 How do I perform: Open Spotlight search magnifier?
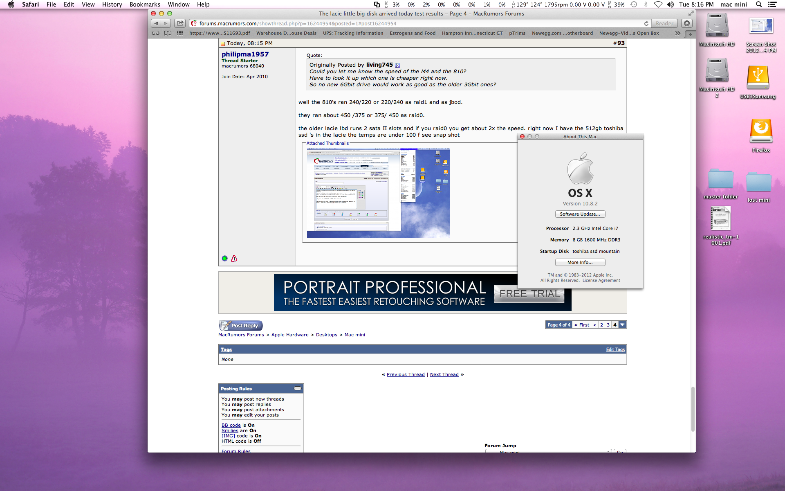point(759,5)
